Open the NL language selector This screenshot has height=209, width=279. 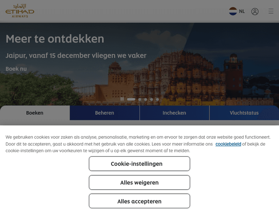[x=242, y=12]
